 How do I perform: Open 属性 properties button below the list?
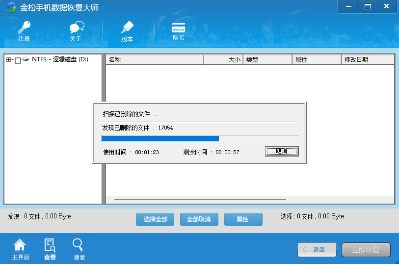point(243,219)
